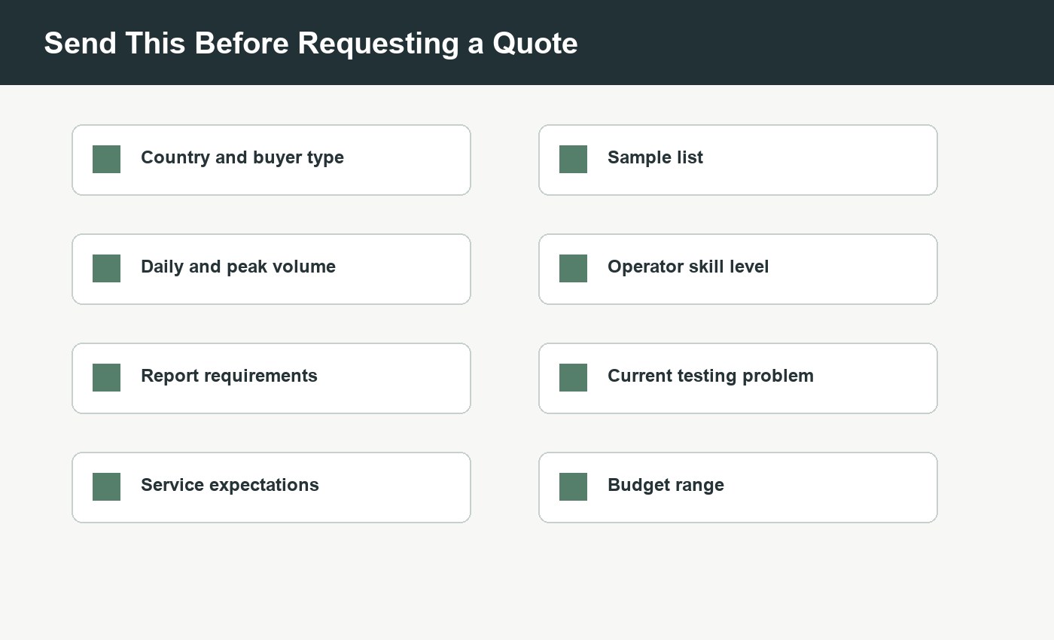Viewport: 1054px width, 640px height.
Task: Mark the Daily and peak volume square
Action: pyautogui.click(x=106, y=269)
